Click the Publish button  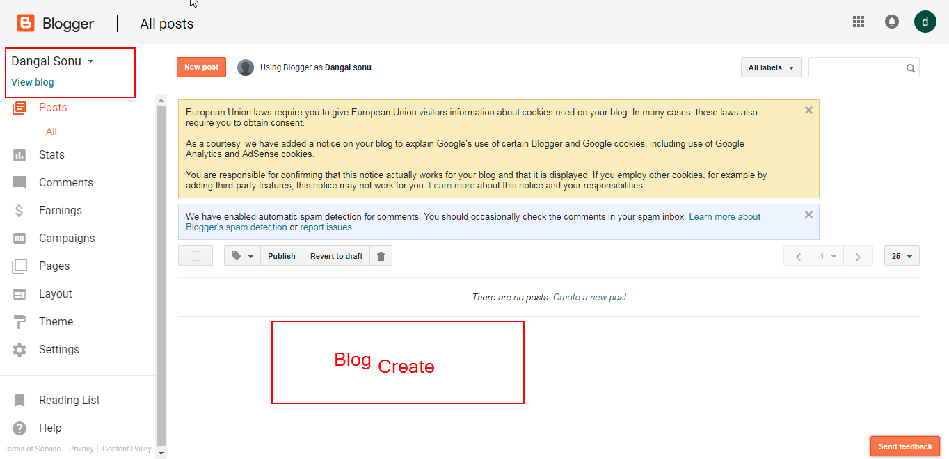(282, 256)
